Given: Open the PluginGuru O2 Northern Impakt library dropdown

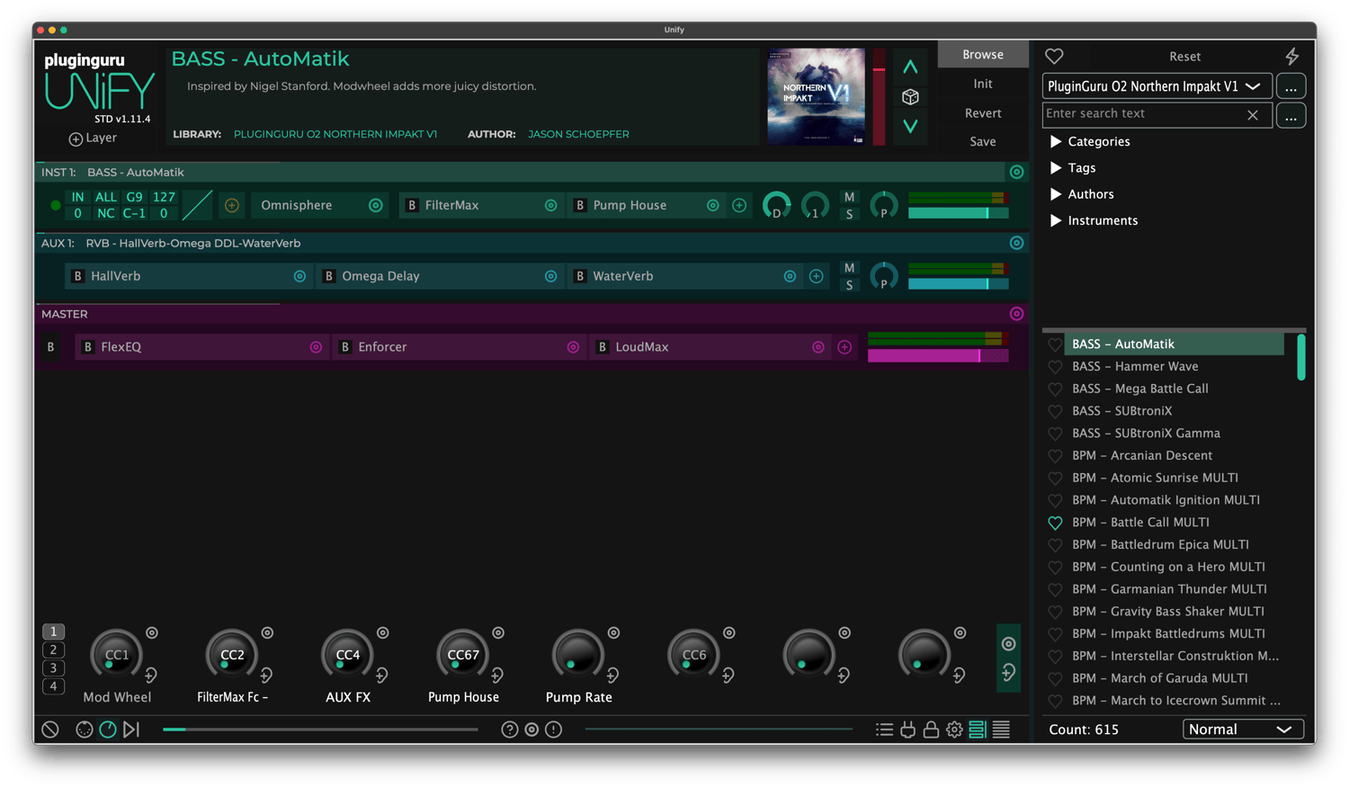Looking at the screenshot, I should 1157,86.
